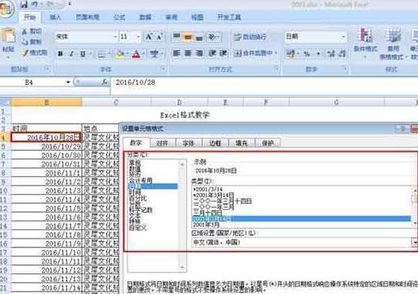Toggle align text right
The height and width of the screenshot is (294, 418).
click(x=199, y=53)
